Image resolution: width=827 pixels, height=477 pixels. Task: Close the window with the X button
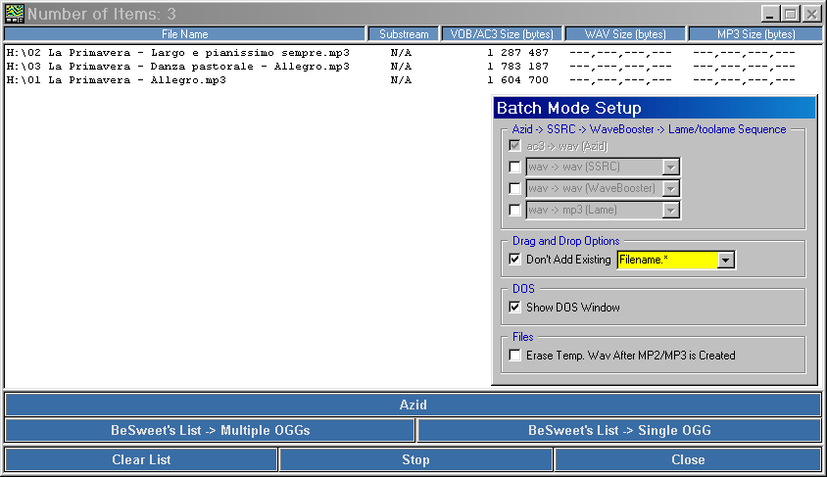pos(811,15)
